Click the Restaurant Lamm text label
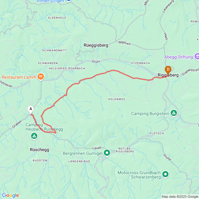 click(x=19, y=77)
